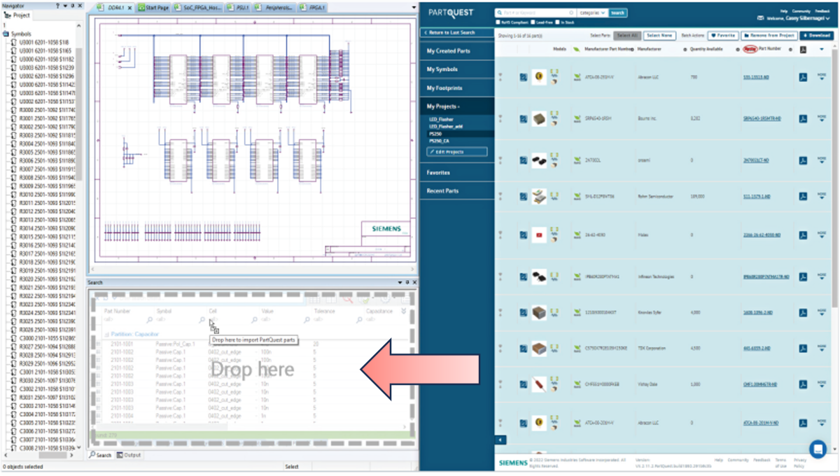840x476 pixels.
Task: Collapse PartQuest sidebar with left arrow button
Action: coord(500,440)
